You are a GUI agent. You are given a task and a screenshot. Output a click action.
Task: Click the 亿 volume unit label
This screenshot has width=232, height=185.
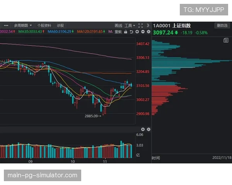(x=138, y=155)
